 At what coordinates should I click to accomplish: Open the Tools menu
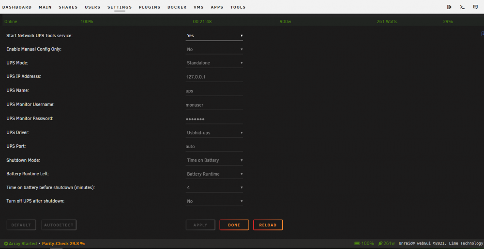pos(238,7)
